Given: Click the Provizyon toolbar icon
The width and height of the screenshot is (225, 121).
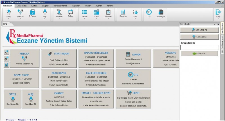Looking at the screenshot, I should (161, 12).
